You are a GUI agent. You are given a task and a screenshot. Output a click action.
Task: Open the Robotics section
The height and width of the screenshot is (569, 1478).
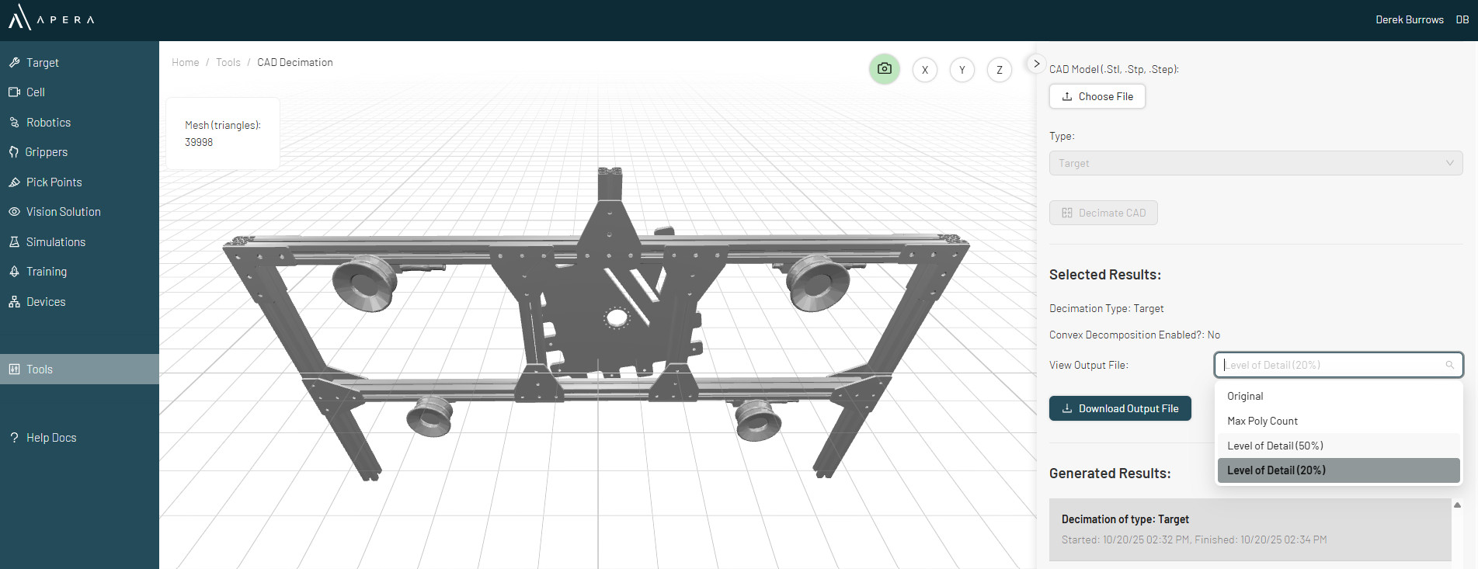[x=48, y=123]
